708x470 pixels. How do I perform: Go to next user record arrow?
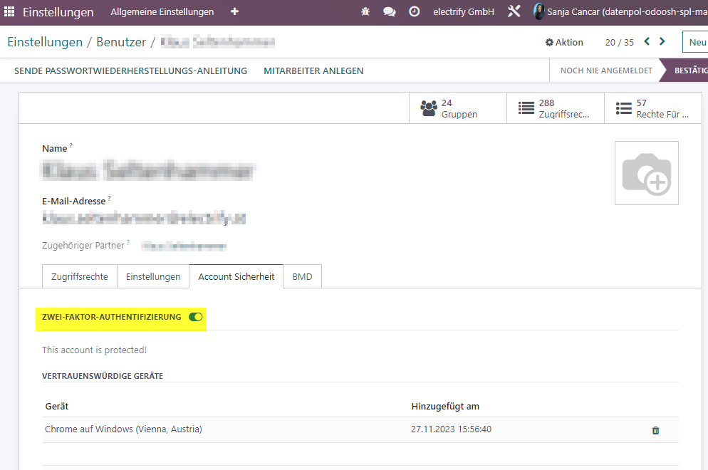click(662, 41)
